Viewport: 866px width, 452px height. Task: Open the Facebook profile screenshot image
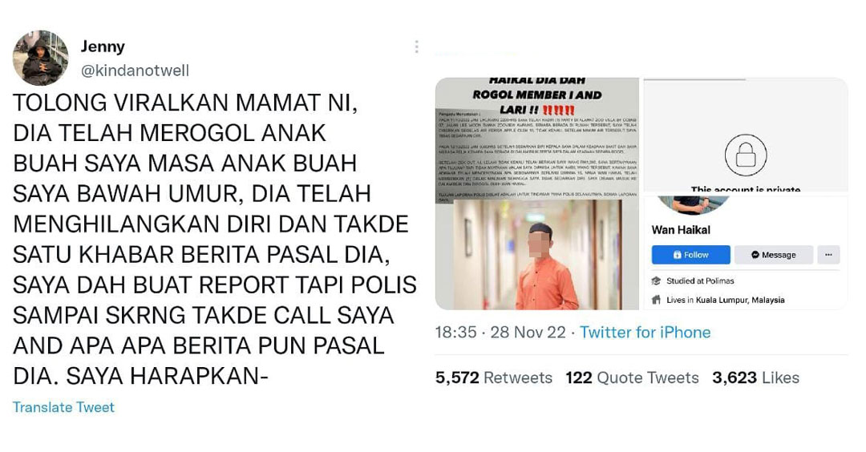(746, 194)
